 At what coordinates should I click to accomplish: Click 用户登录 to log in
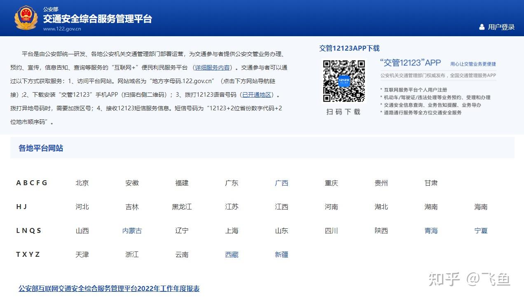[x=501, y=26]
